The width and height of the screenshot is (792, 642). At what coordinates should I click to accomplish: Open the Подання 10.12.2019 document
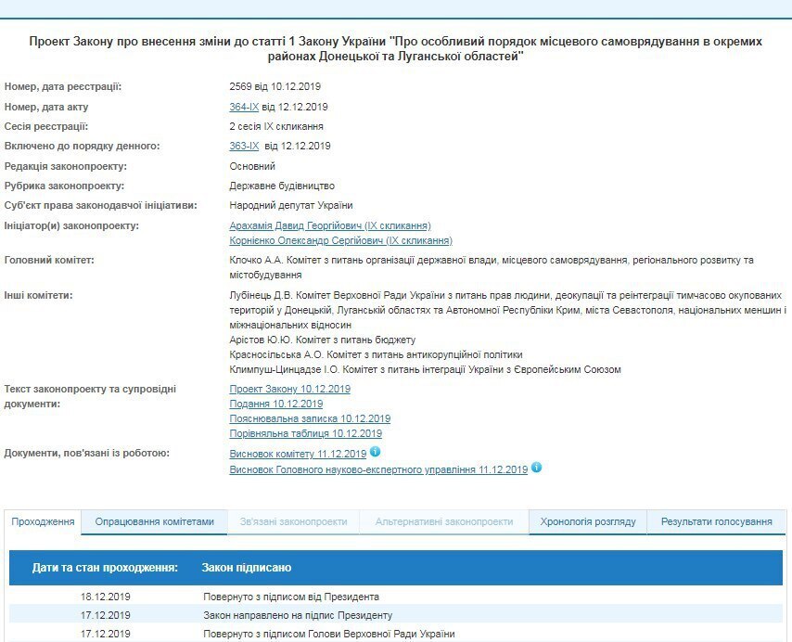275,404
